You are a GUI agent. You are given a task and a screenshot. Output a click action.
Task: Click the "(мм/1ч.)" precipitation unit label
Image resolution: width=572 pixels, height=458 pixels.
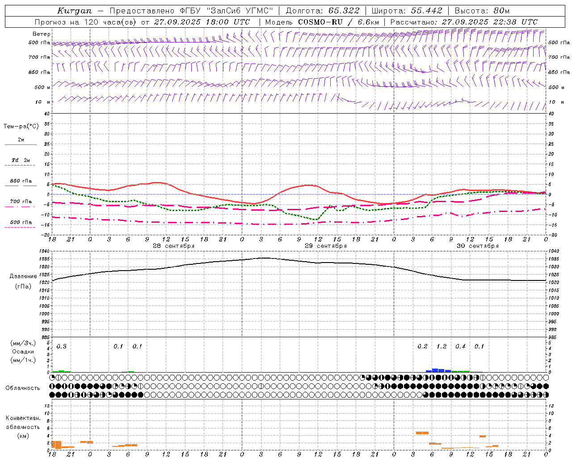click(23, 360)
